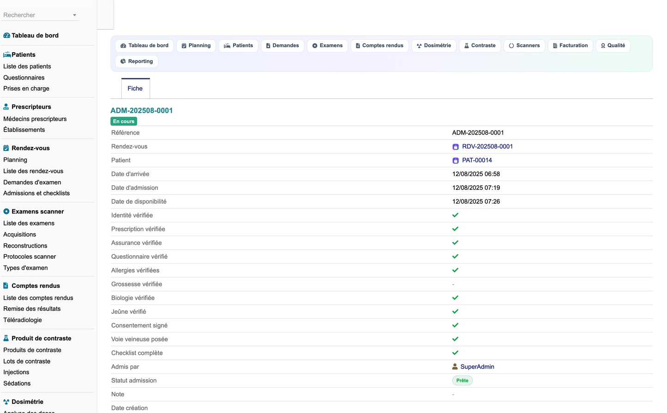
Task: Open Questionnaires in sidebar
Action: click(x=24, y=78)
